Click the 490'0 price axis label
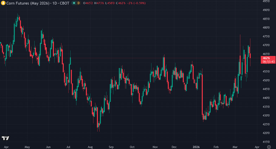This screenshot has height=149, width=276. pyautogui.click(x=266, y=10)
